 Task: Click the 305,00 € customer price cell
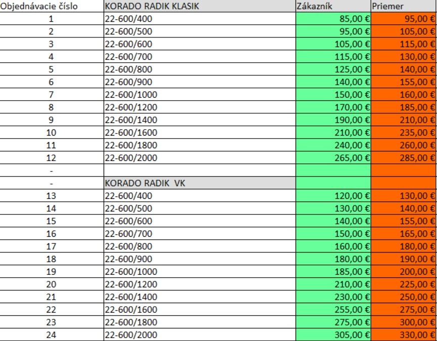click(x=333, y=334)
